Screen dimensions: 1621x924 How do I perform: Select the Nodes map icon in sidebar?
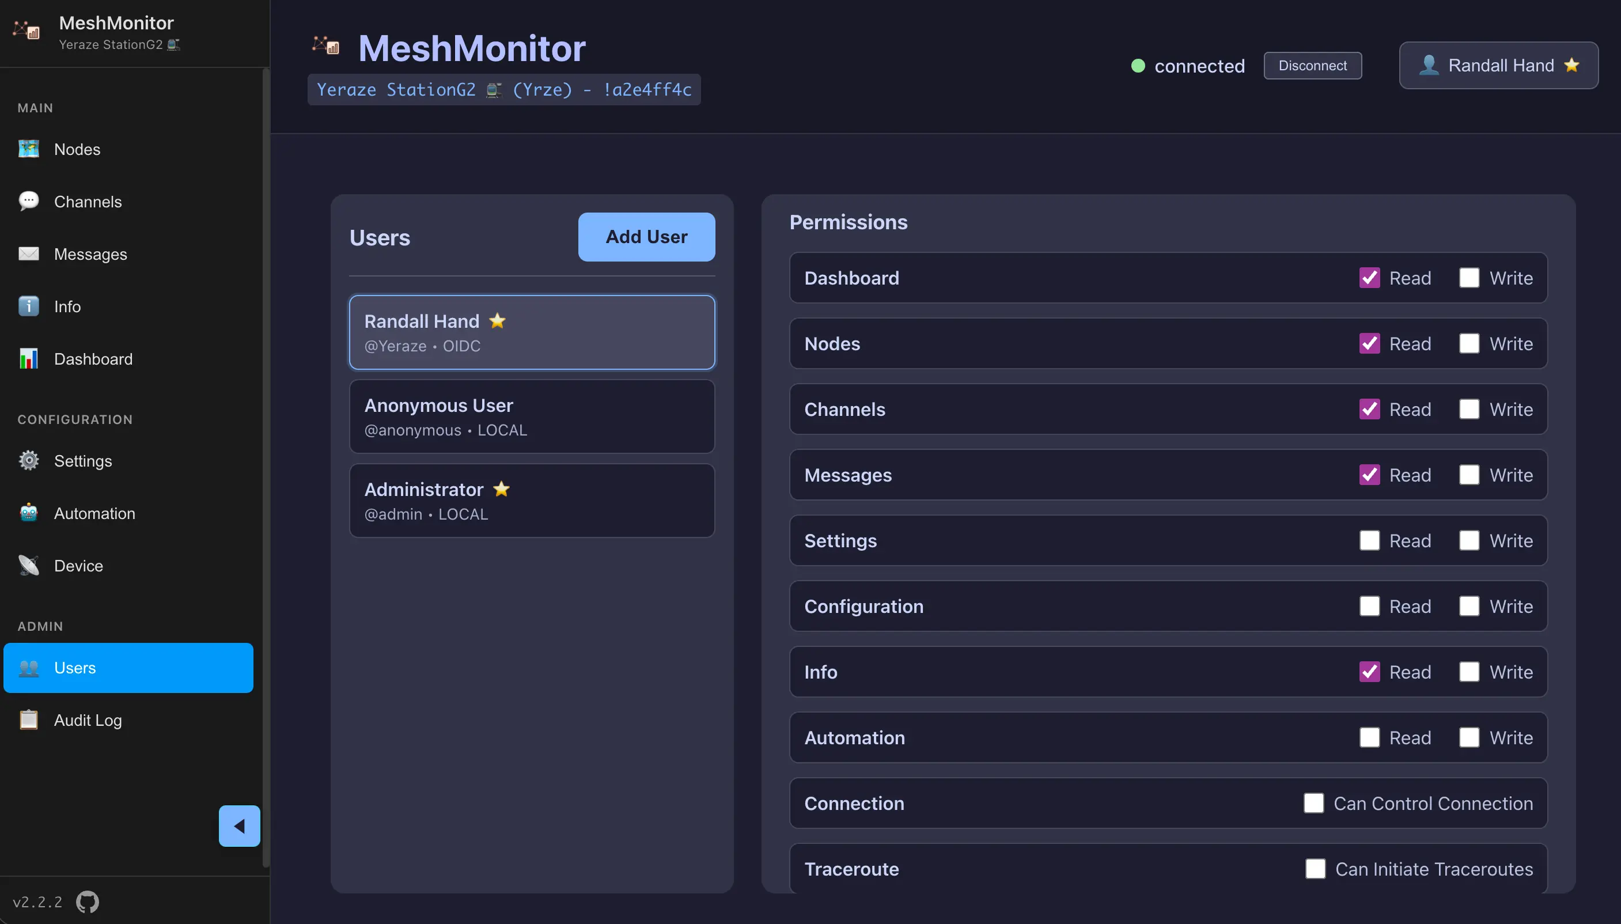point(28,149)
